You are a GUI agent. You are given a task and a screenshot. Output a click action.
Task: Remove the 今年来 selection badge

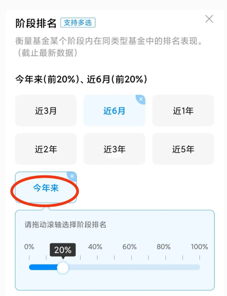(x=72, y=176)
